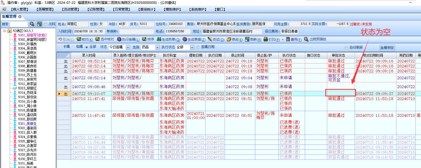Close the 医嘱管理 tab with its x icon

20,17
